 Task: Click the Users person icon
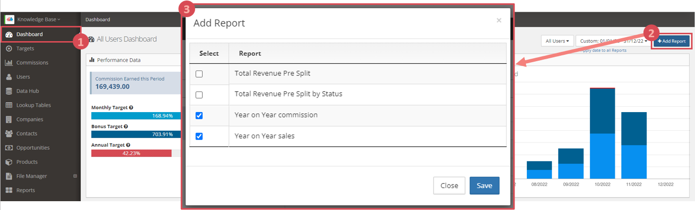(9, 77)
